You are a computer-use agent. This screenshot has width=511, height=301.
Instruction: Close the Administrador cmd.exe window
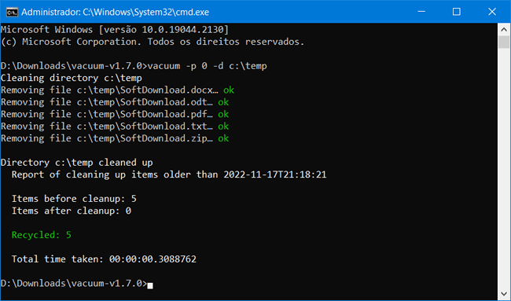tap(492, 12)
